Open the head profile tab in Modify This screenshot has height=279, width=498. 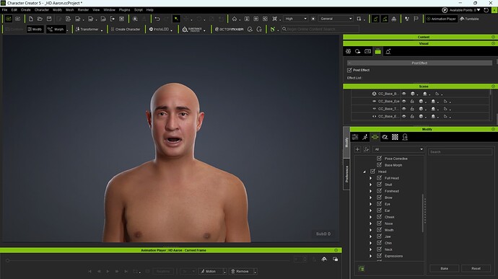coord(405,137)
